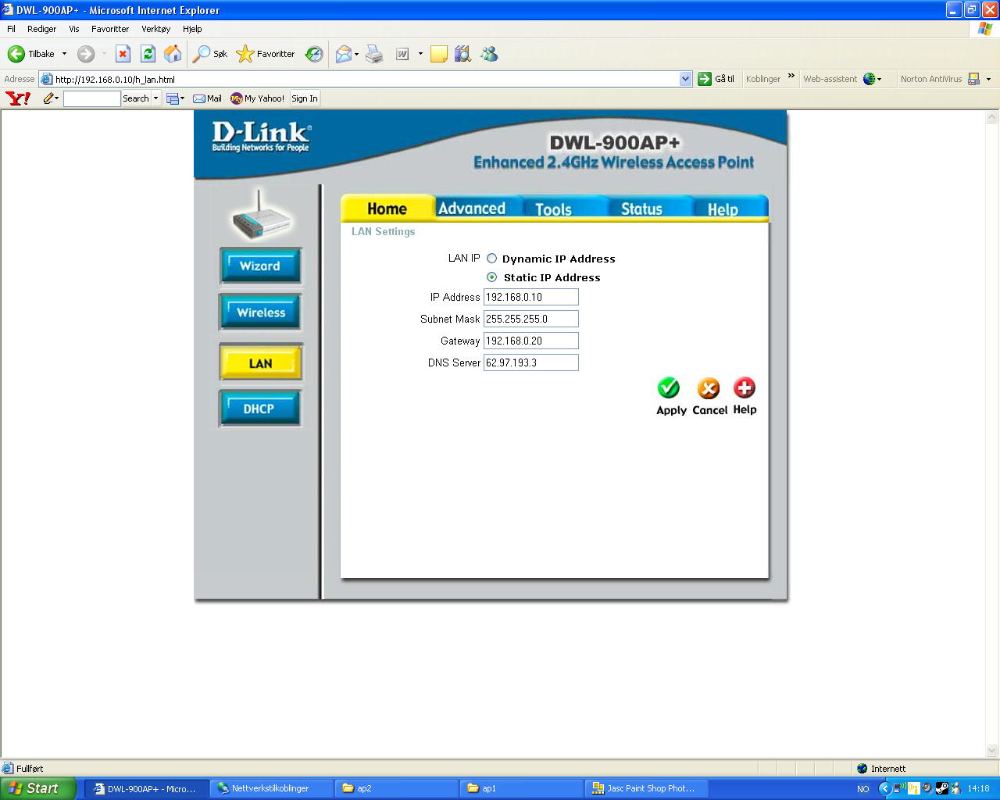This screenshot has height=800, width=1000.
Task: Switch to the Tools tab
Action: click(554, 209)
